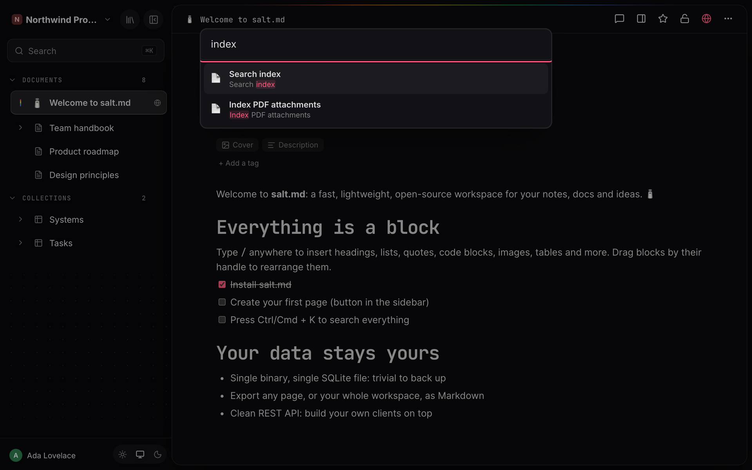The height and width of the screenshot is (470, 752).
Task: Check Create your first page checkbox
Action: pos(222,302)
